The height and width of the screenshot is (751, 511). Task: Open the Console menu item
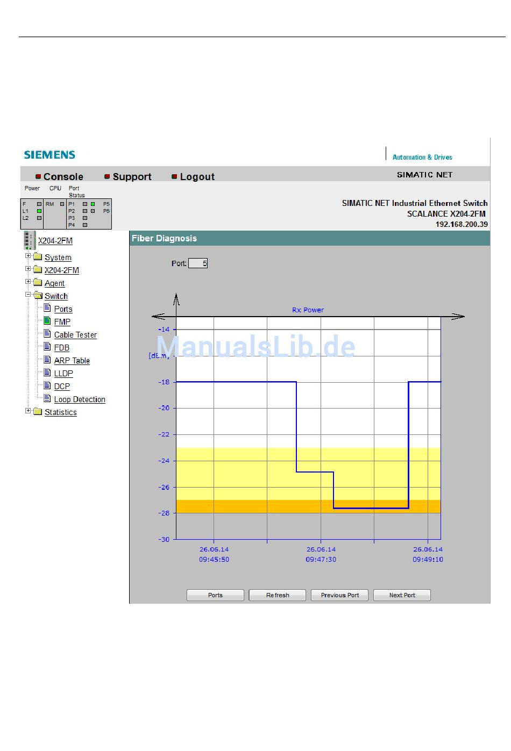coord(63,176)
